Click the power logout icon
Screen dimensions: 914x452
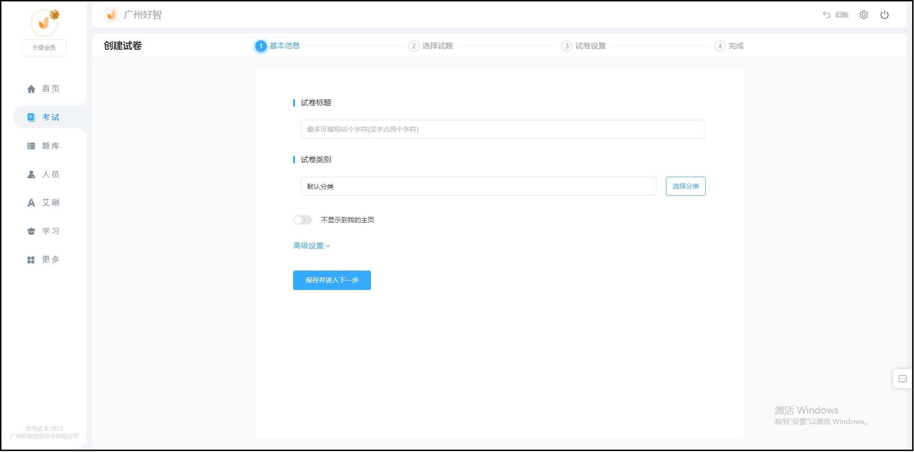click(x=885, y=15)
